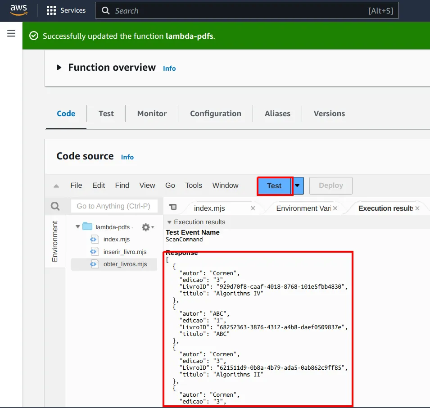The width and height of the screenshot is (430, 408).
Task: Open the Go menu
Action: (x=170, y=186)
